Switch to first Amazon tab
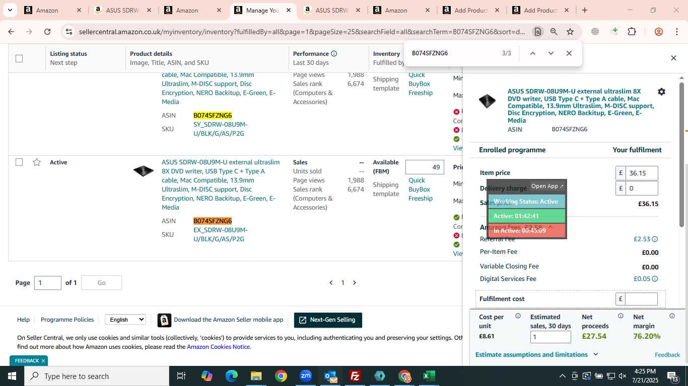688x386 pixels. click(53, 10)
